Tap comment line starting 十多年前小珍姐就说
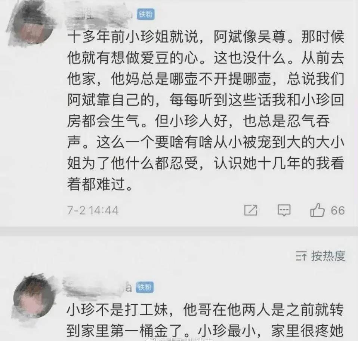 coord(206,37)
